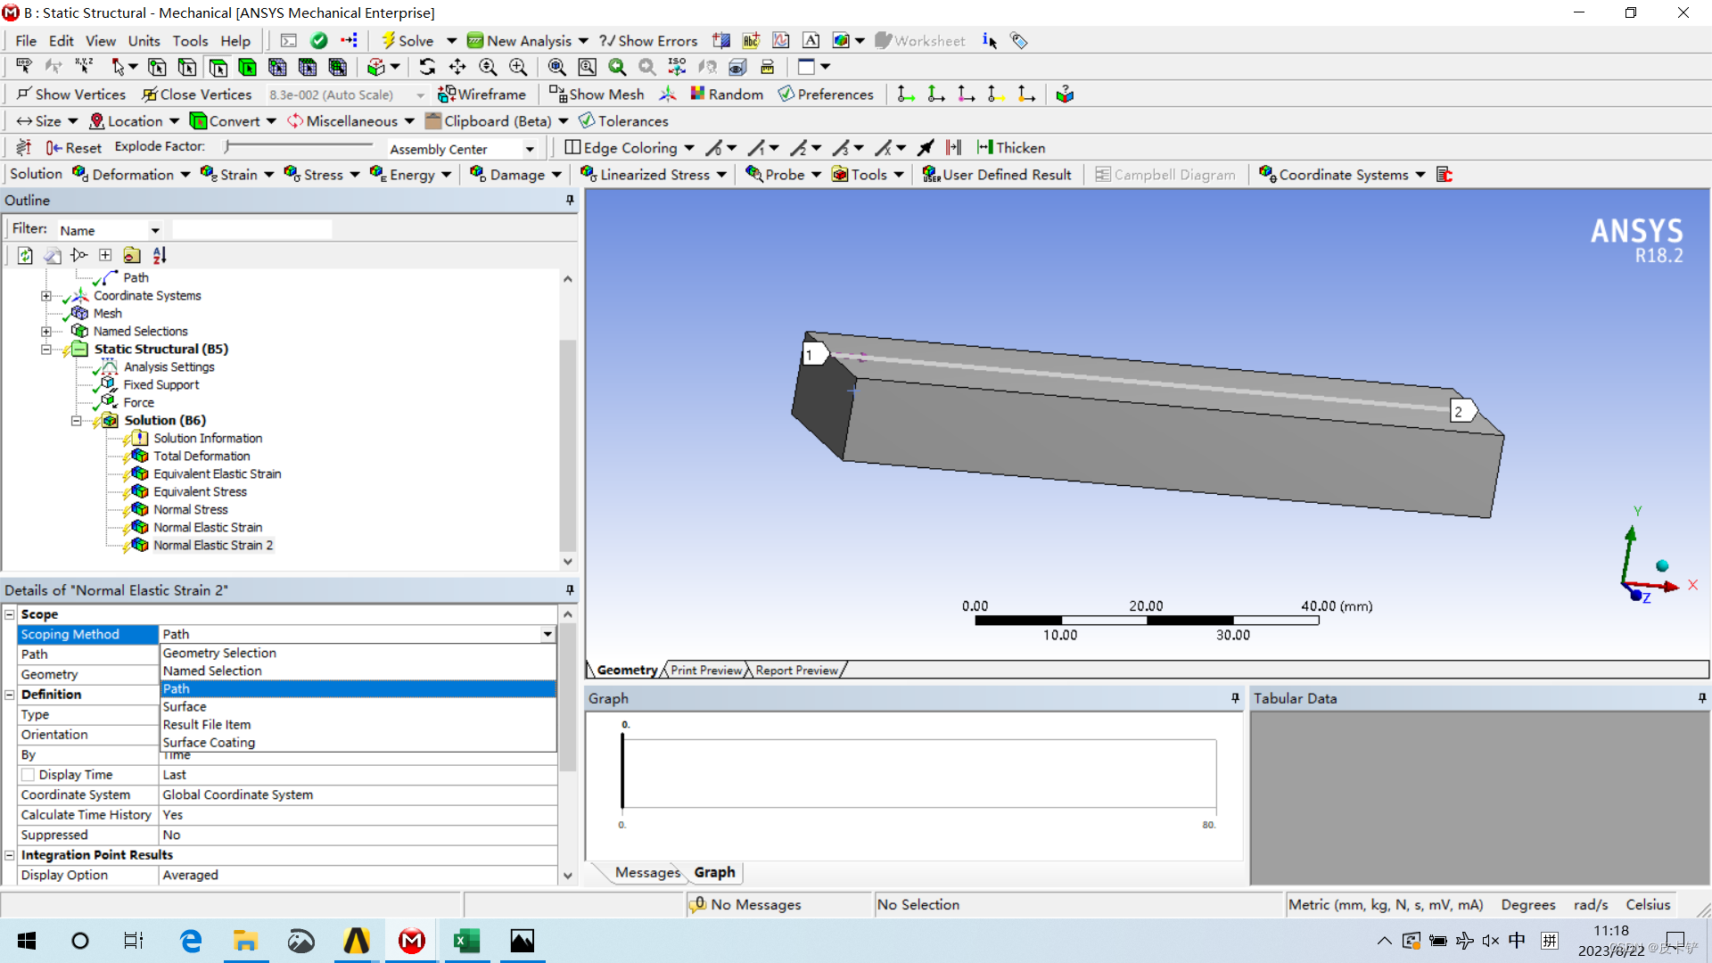Select Total Deformation in the outline tree
The height and width of the screenshot is (963, 1712).
click(x=201, y=456)
